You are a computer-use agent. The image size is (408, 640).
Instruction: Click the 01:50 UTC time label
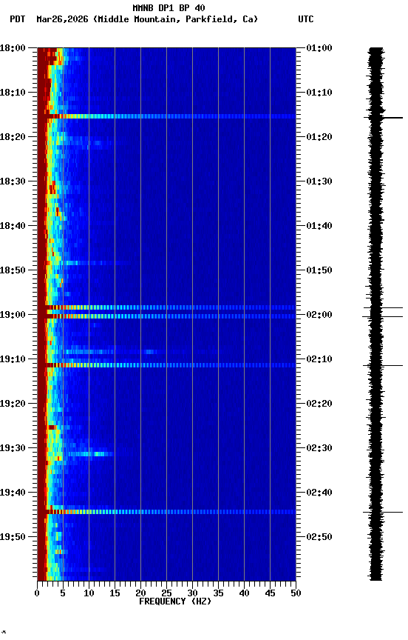pos(319,270)
